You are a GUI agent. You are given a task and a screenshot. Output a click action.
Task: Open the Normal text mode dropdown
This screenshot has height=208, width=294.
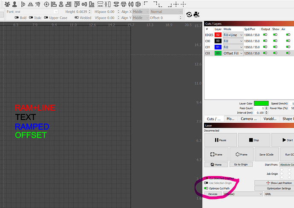click(x=166, y=12)
